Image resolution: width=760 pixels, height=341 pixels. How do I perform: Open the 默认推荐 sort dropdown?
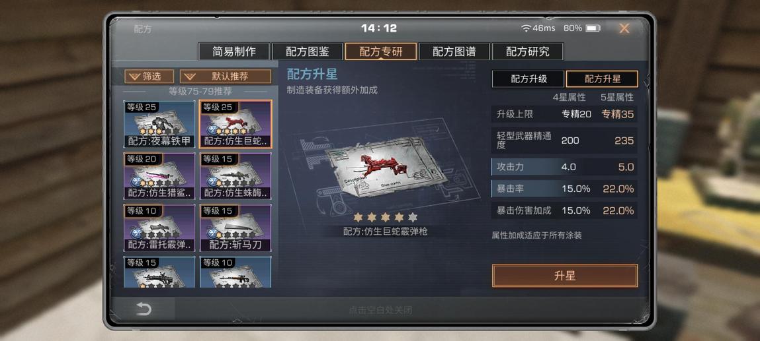click(x=226, y=77)
